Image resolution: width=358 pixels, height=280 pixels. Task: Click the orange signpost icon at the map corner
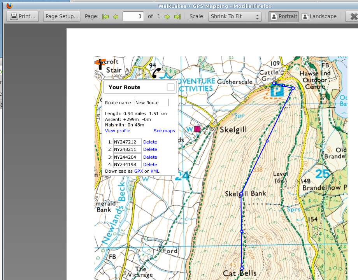pos(100,63)
